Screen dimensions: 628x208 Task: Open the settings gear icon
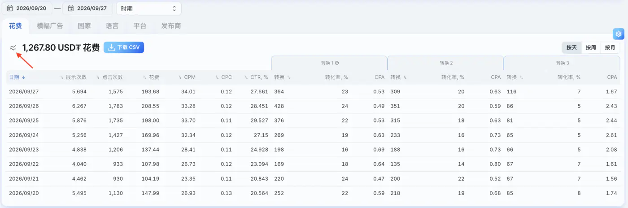pos(619,34)
